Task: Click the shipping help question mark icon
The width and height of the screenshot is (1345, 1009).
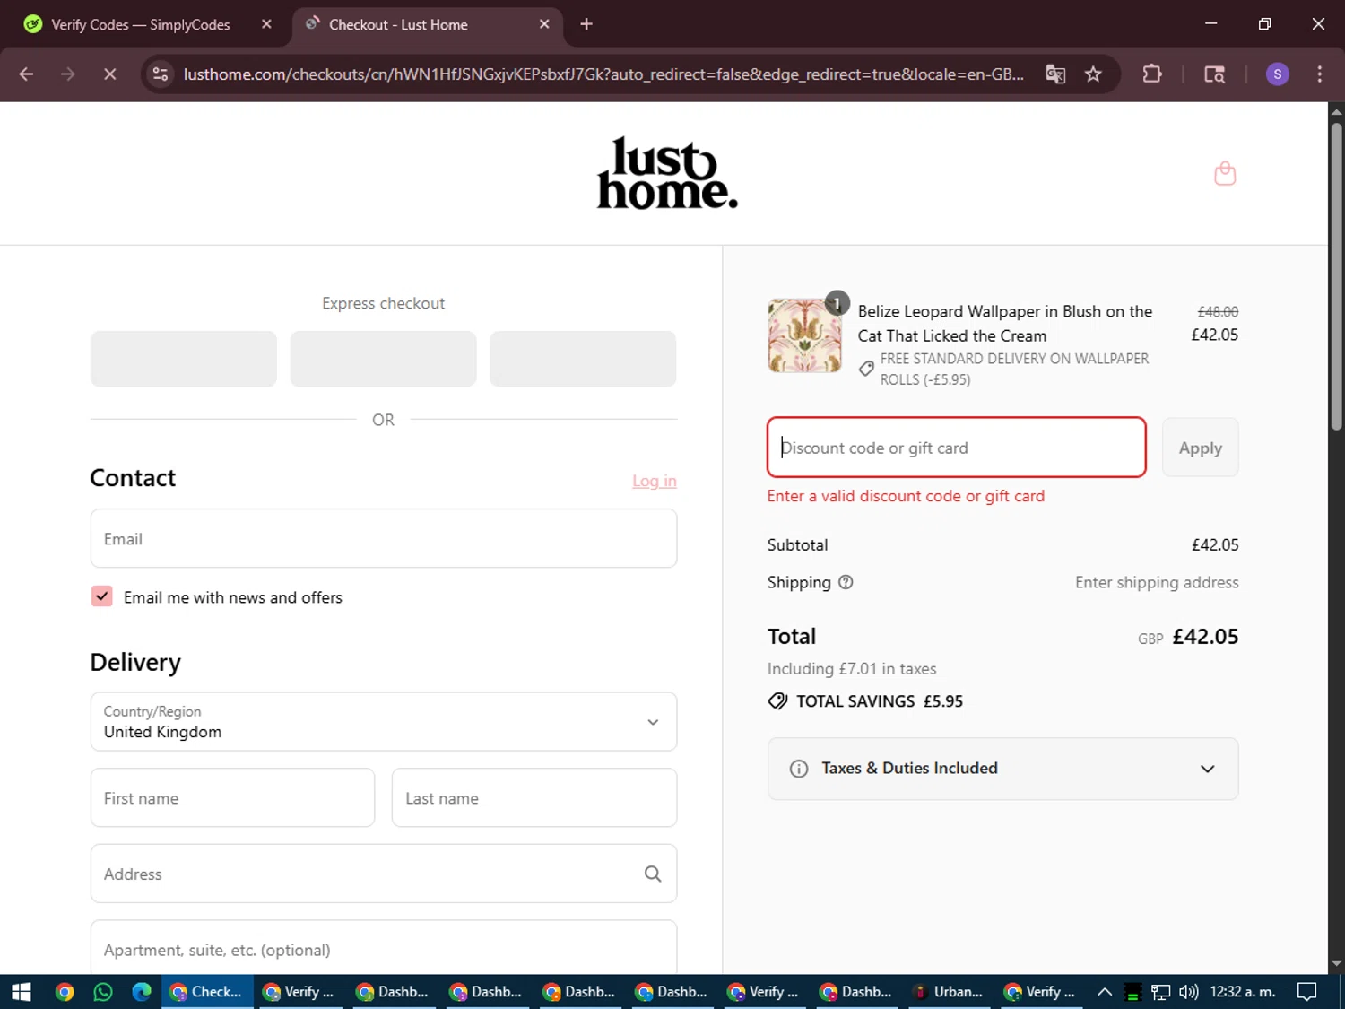Action: tap(846, 582)
